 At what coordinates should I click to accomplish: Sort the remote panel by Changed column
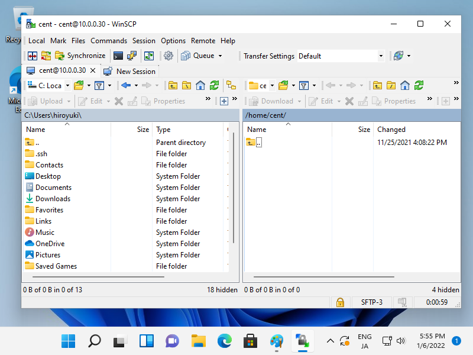391,130
